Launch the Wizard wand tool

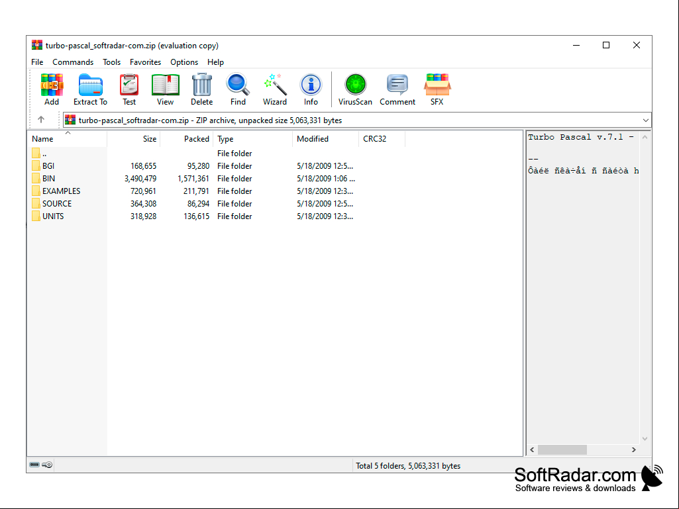pyautogui.click(x=275, y=89)
